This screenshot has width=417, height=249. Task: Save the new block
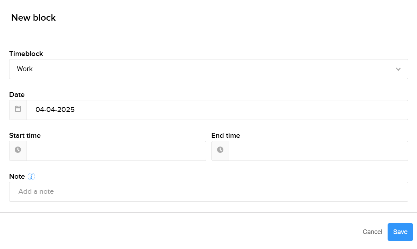pos(400,232)
